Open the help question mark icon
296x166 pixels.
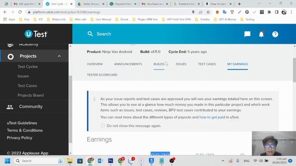click(275, 34)
